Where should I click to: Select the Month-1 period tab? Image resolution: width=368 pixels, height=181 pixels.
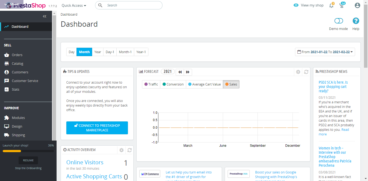coord(125,52)
